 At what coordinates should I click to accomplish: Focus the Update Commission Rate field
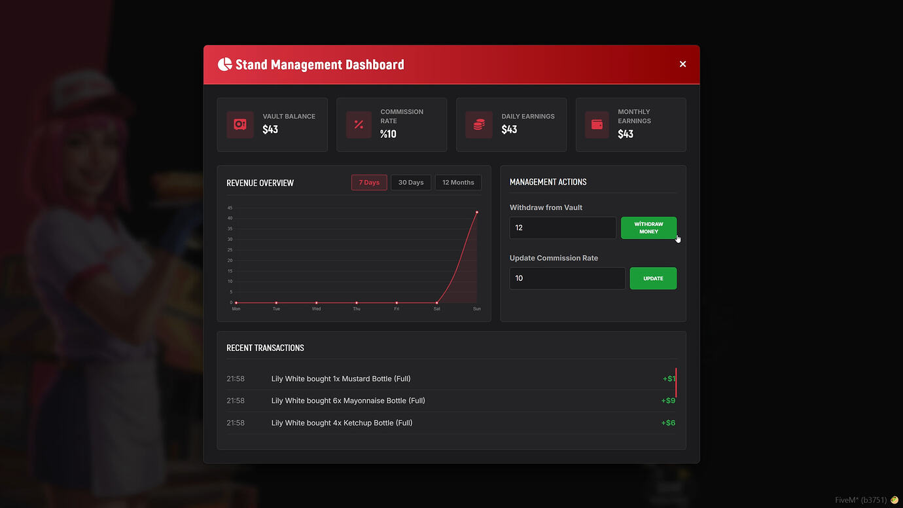point(567,278)
